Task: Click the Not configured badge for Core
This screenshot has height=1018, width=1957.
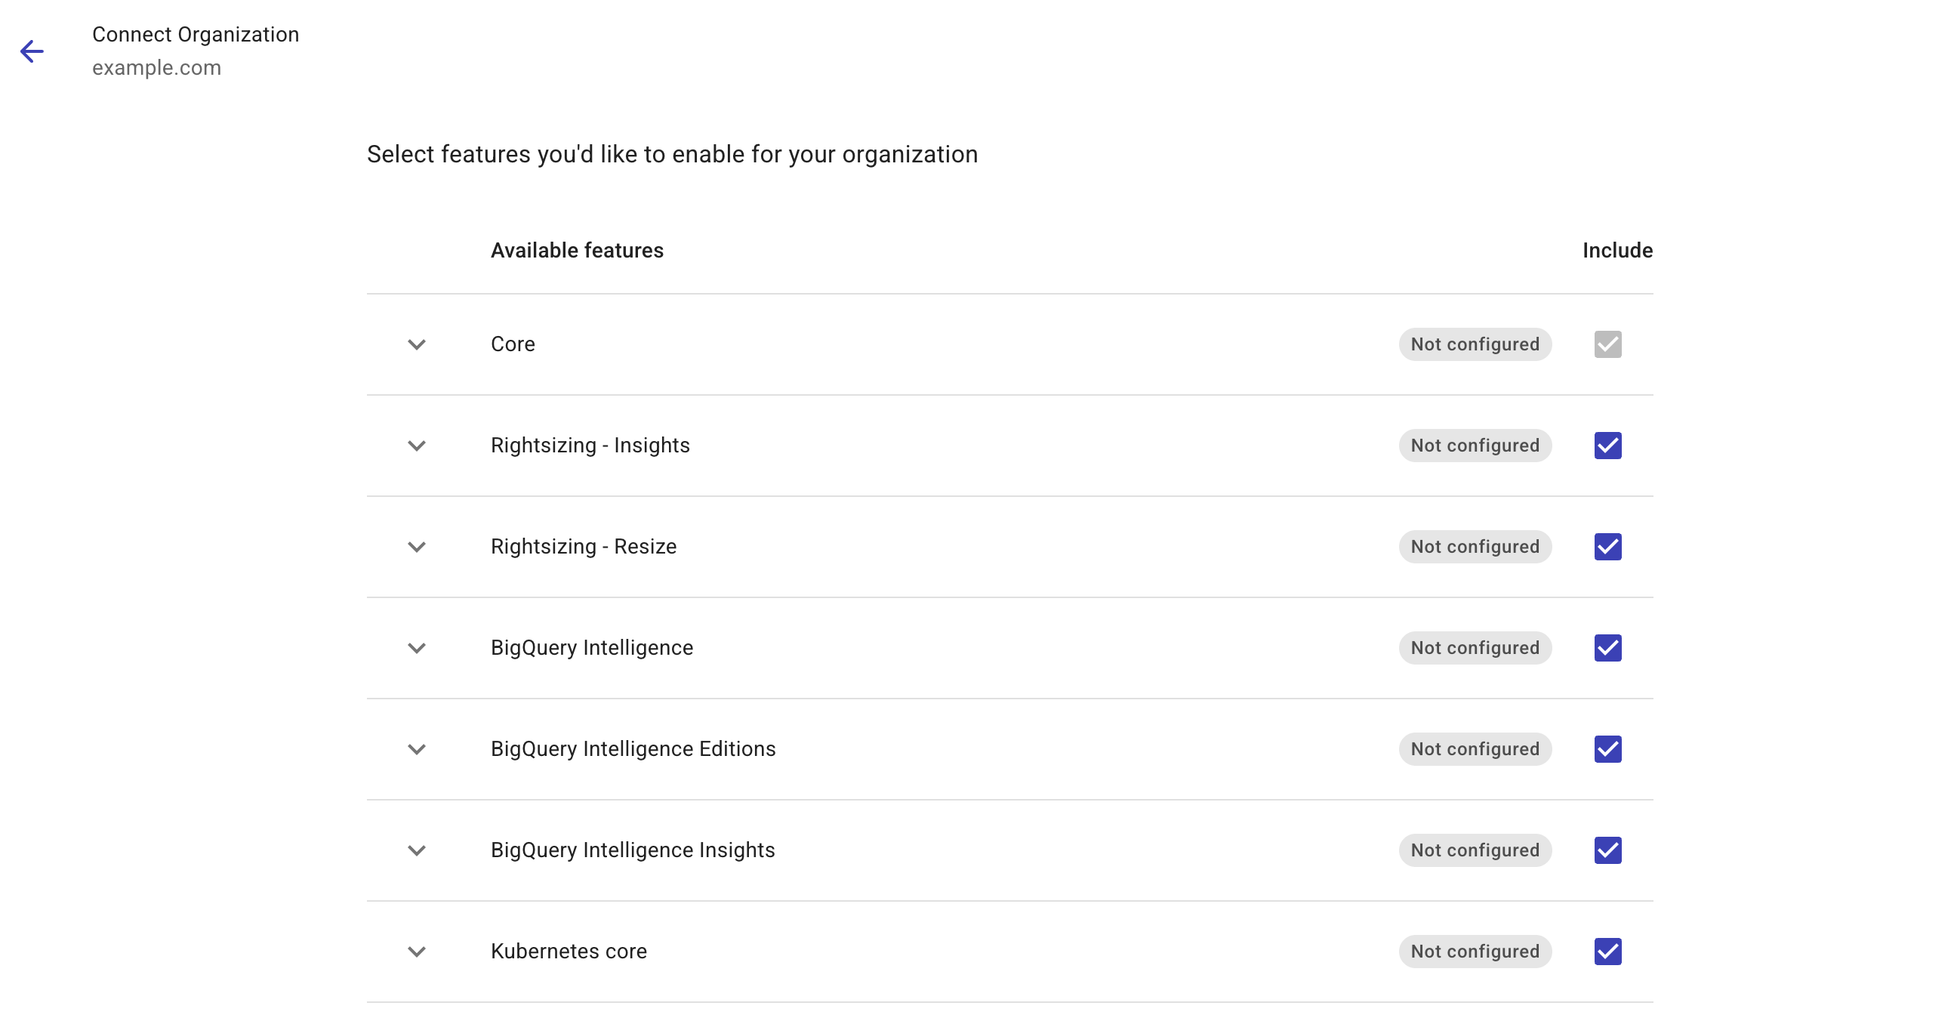Action: coord(1475,344)
